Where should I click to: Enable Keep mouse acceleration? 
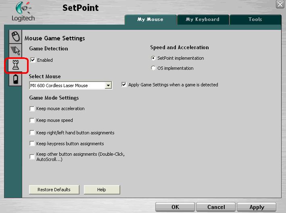point(32,109)
